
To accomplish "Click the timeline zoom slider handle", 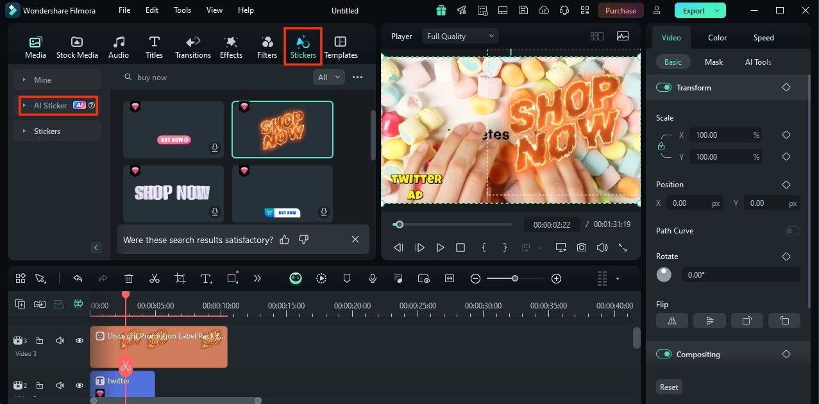I will (514, 278).
